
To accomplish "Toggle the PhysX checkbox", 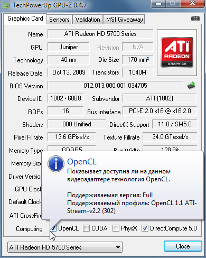I will point(116,228).
